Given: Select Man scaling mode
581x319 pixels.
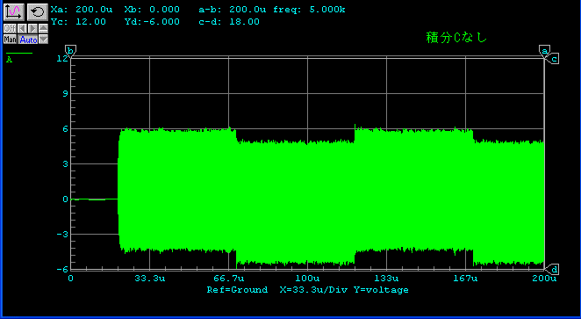Looking at the screenshot, I should coord(10,40).
